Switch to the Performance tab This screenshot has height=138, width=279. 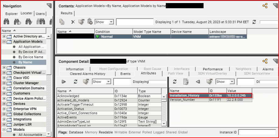tap(213, 69)
